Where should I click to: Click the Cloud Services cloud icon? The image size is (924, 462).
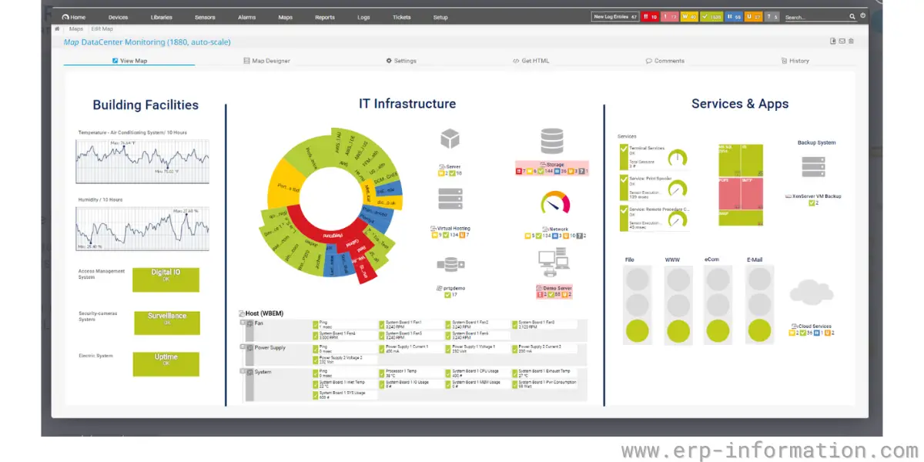(812, 294)
